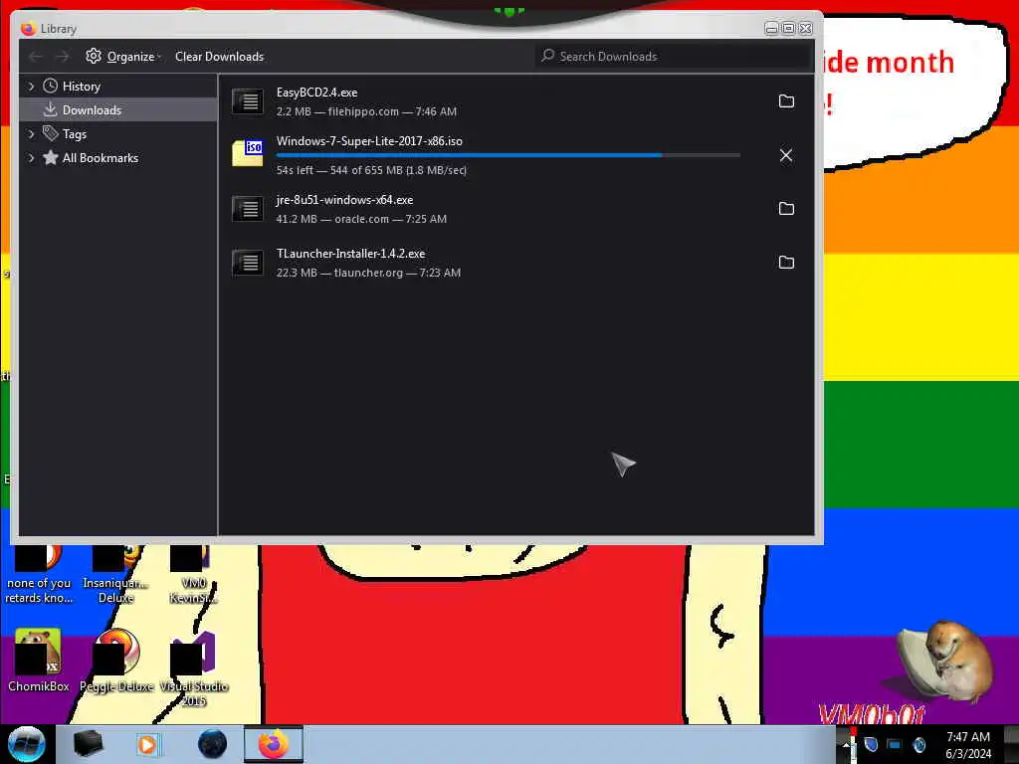1019x764 pixels.
Task: Open the Organize gear menu
Action: coord(122,57)
